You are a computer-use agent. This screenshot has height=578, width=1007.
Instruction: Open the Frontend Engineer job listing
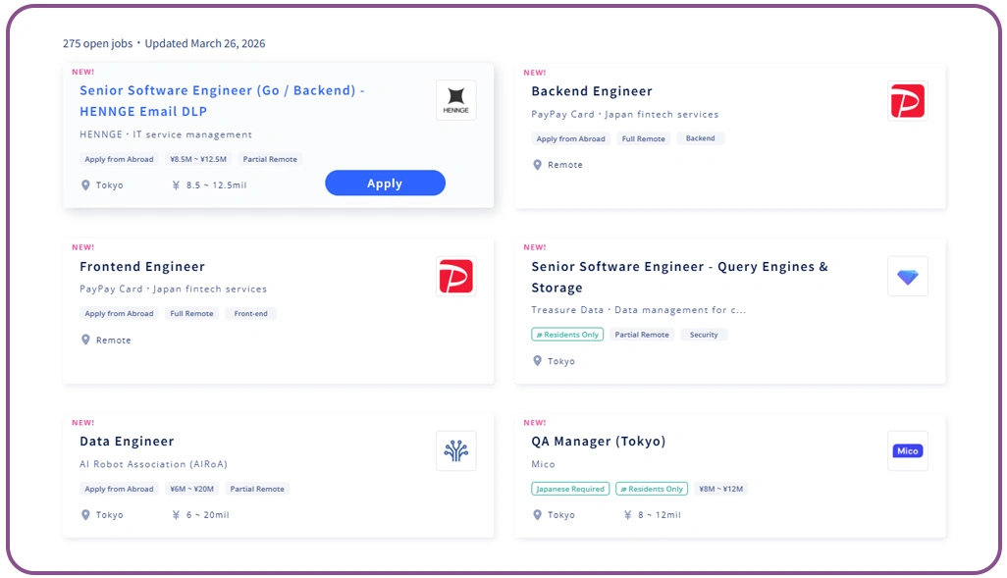click(142, 267)
